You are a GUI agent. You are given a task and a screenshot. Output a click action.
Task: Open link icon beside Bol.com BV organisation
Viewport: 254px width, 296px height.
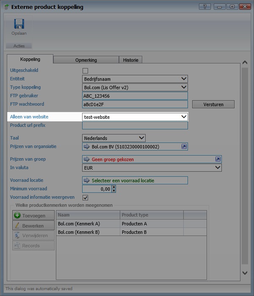[184, 147]
